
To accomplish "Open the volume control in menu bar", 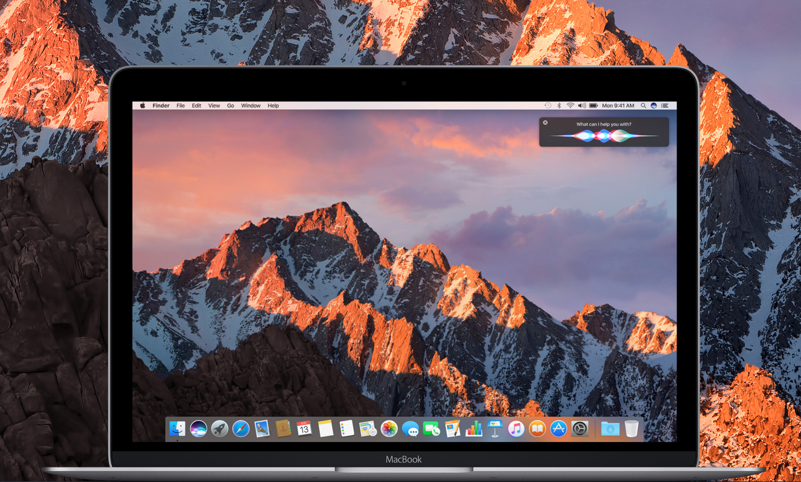I will [582, 106].
